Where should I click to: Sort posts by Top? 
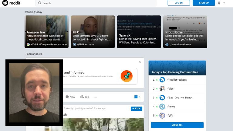point(87,97)
